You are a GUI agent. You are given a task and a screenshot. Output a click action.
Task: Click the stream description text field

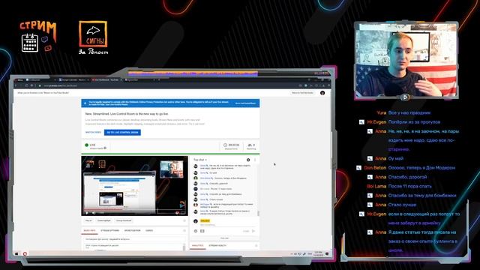click(x=133, y=247)
